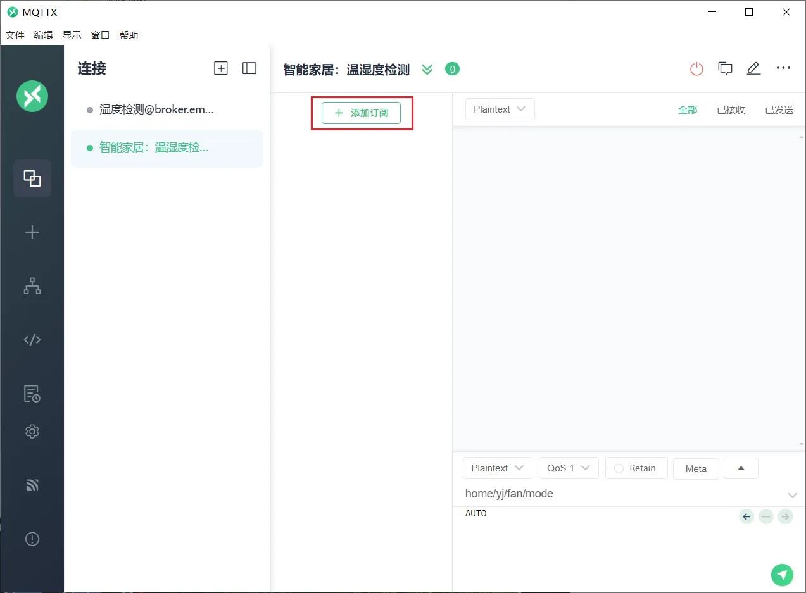Create a new connection via sidebar plus icon
The height and width of the screenshot is (593, 806).
pos(32,232)
